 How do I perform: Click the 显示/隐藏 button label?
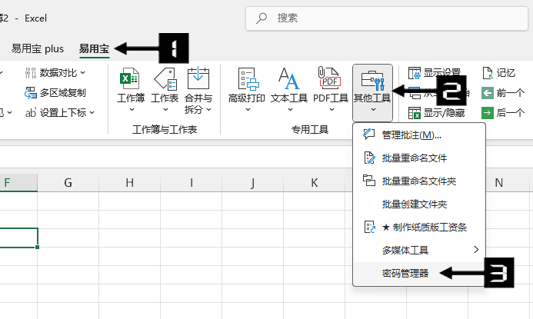pos(444,113)
